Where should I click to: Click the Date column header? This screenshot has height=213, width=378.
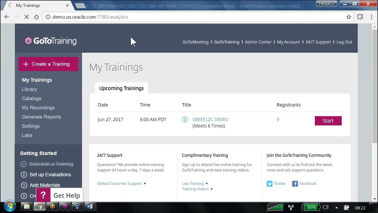tap(103, 105)
